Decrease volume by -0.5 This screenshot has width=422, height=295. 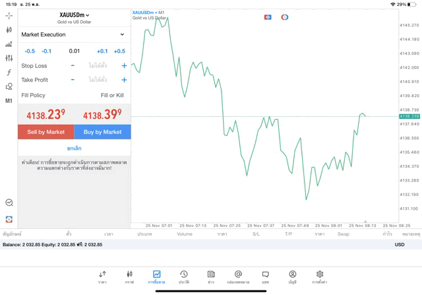click(30, 51)
